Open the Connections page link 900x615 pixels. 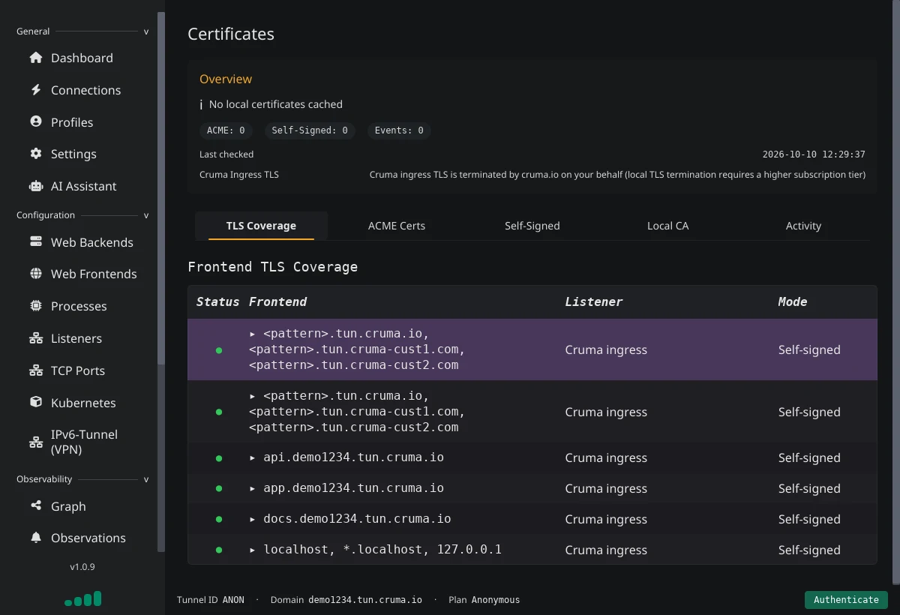(x=85, y=90)
